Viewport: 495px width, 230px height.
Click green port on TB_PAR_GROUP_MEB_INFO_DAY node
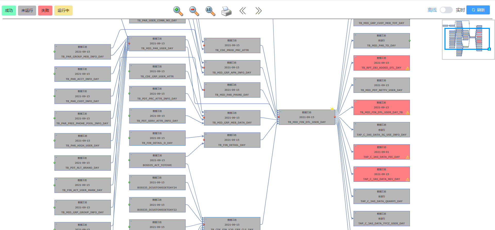click(x=54, y=52)
